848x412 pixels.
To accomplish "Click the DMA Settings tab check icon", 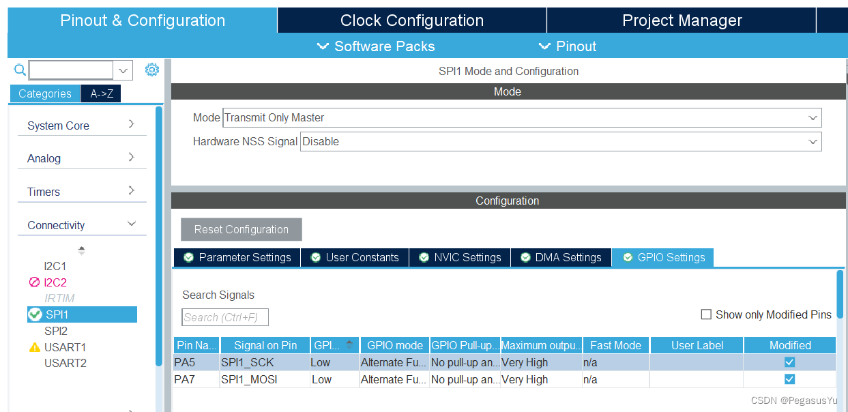I will click(x=525, y=257).
